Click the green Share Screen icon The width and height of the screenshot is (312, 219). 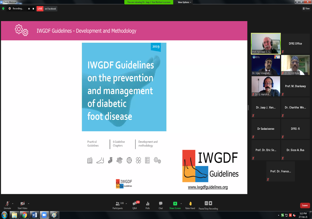[175, 204]
